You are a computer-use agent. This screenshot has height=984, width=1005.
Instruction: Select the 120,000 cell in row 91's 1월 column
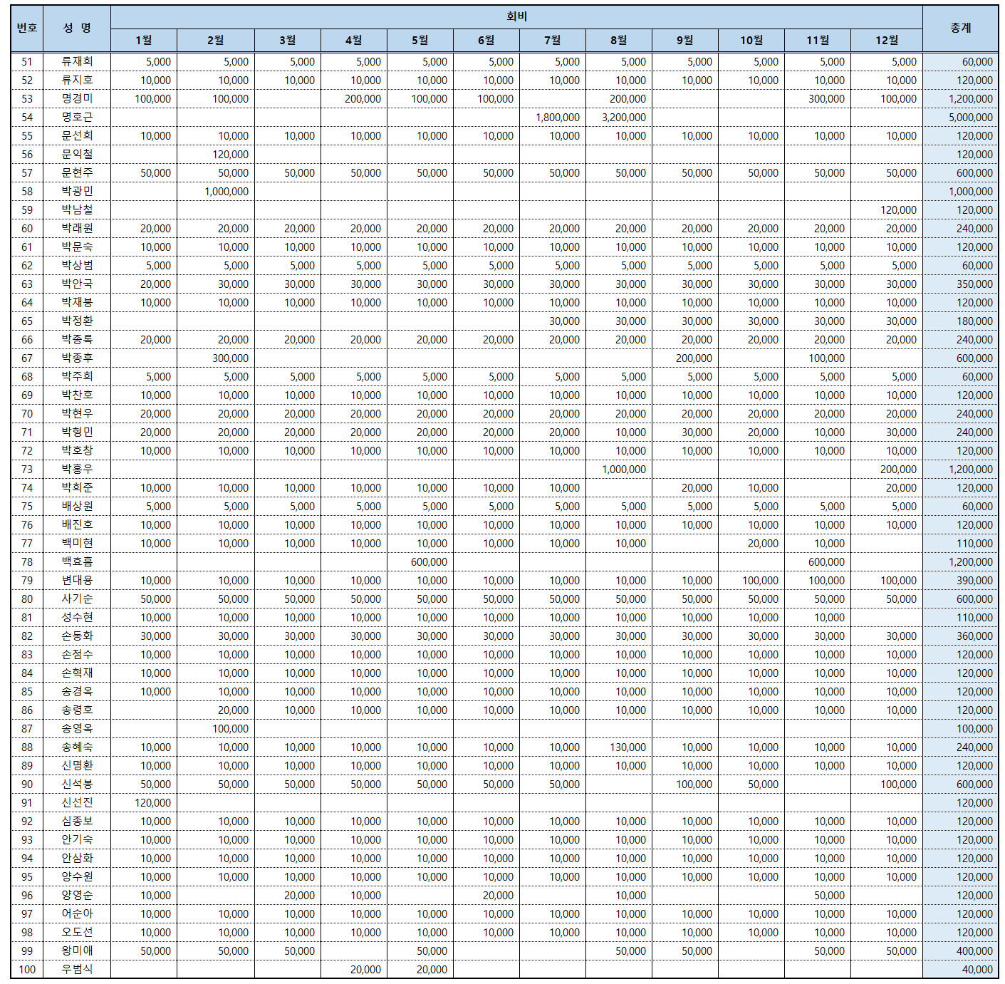(x=152, y=803)
